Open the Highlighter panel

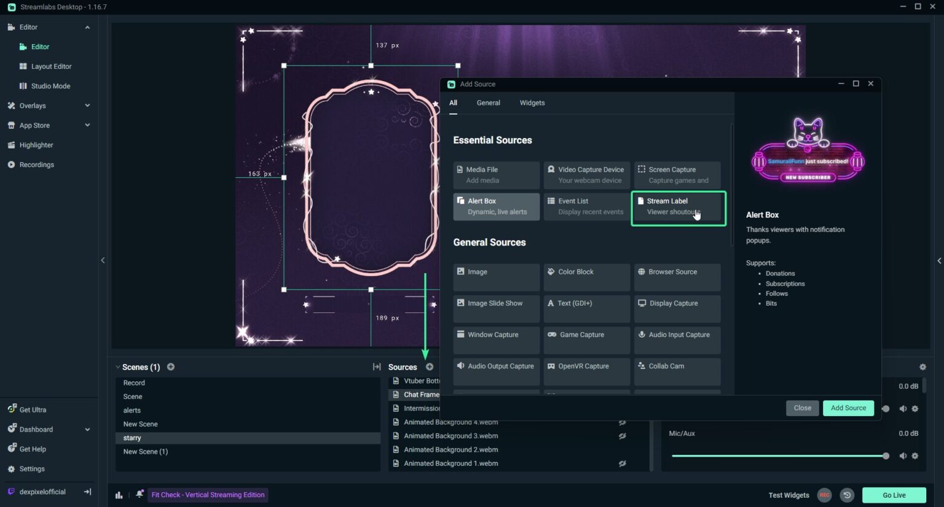click(36, 145)
